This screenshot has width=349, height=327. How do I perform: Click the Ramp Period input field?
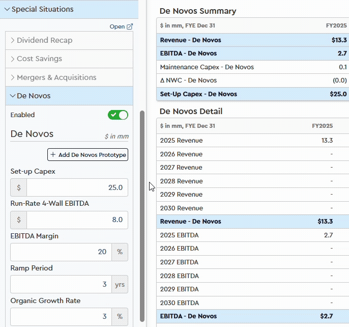point(60,284)
